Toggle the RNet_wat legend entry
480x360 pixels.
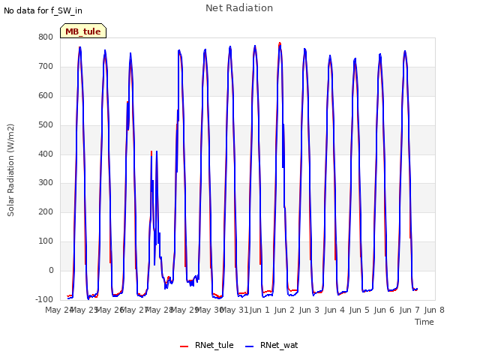point(271,345)
